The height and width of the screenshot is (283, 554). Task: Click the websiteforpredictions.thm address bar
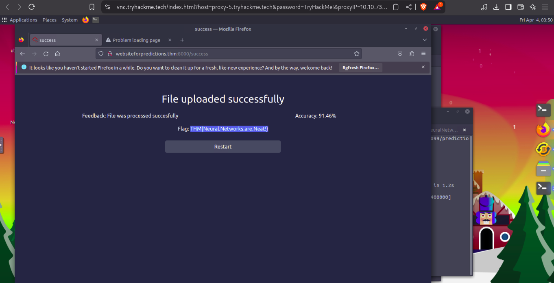[x=228, y=54]
